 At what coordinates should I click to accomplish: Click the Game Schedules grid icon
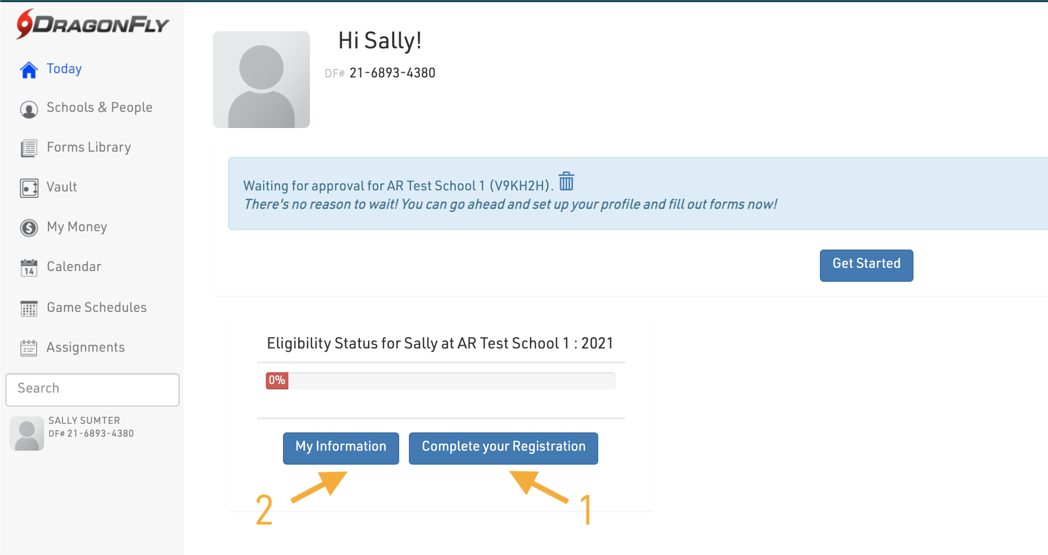(x=29, y=308)
